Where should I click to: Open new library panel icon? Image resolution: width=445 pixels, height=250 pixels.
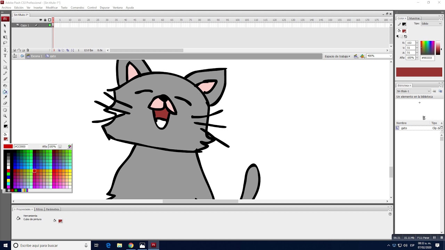[x=440, y=91]
